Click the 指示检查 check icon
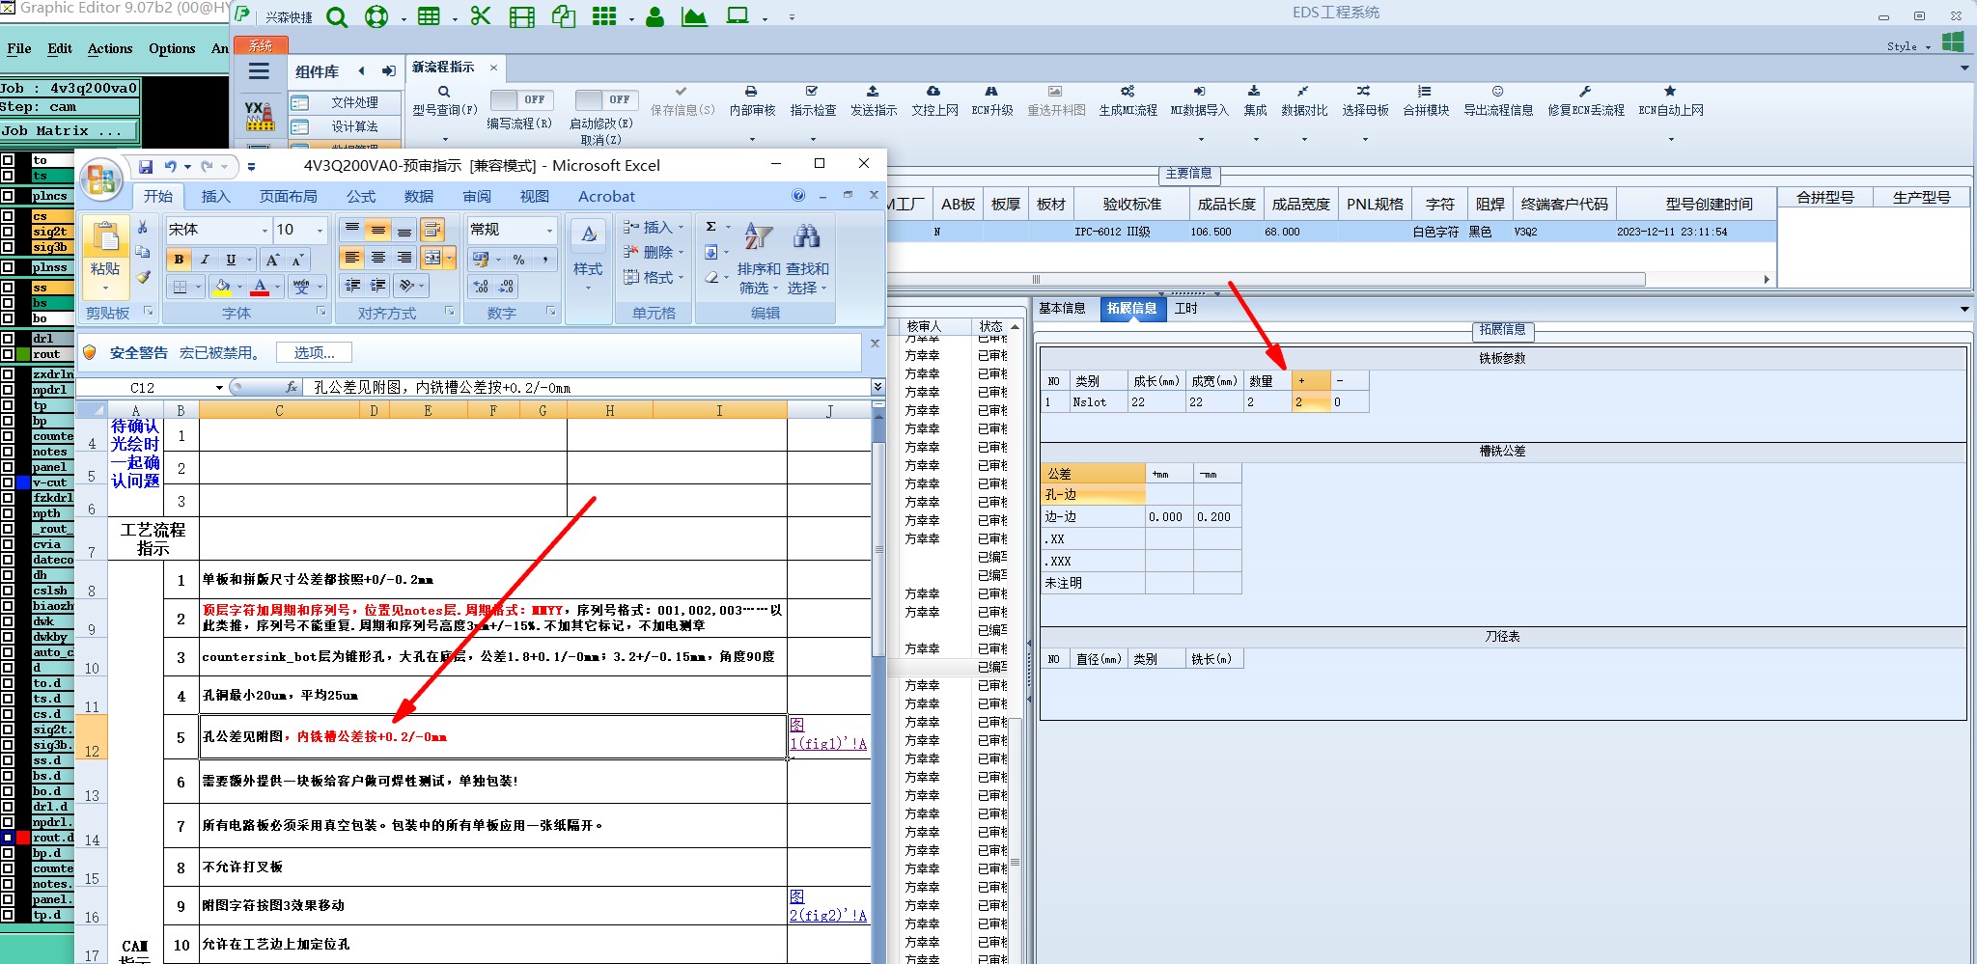 pyautogui.click(x=812, y=92)
